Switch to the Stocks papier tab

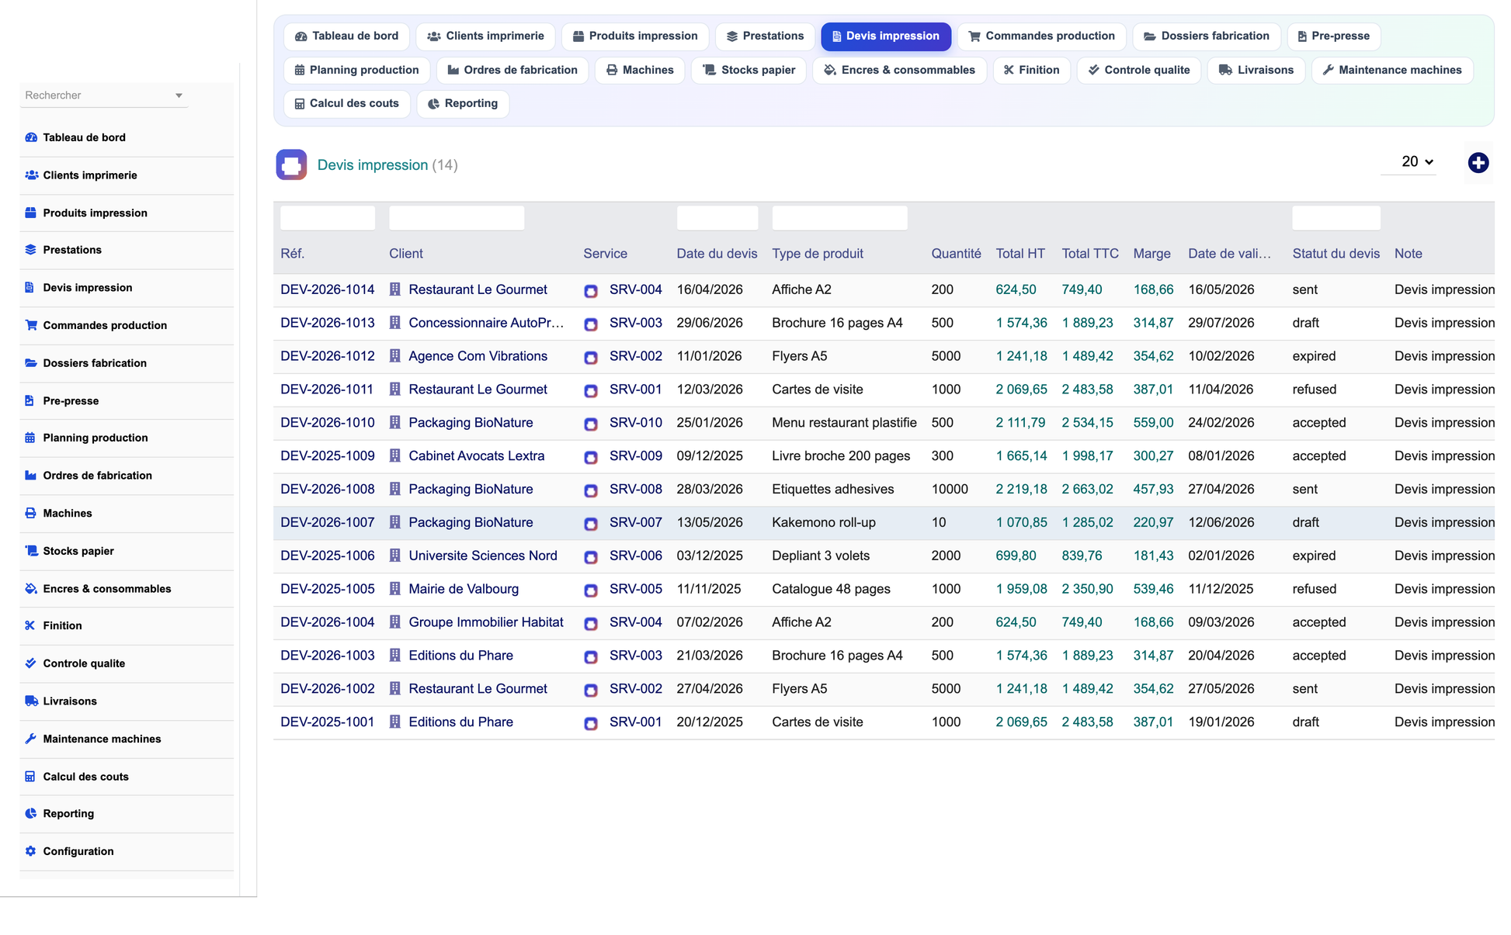pos(749,70)
